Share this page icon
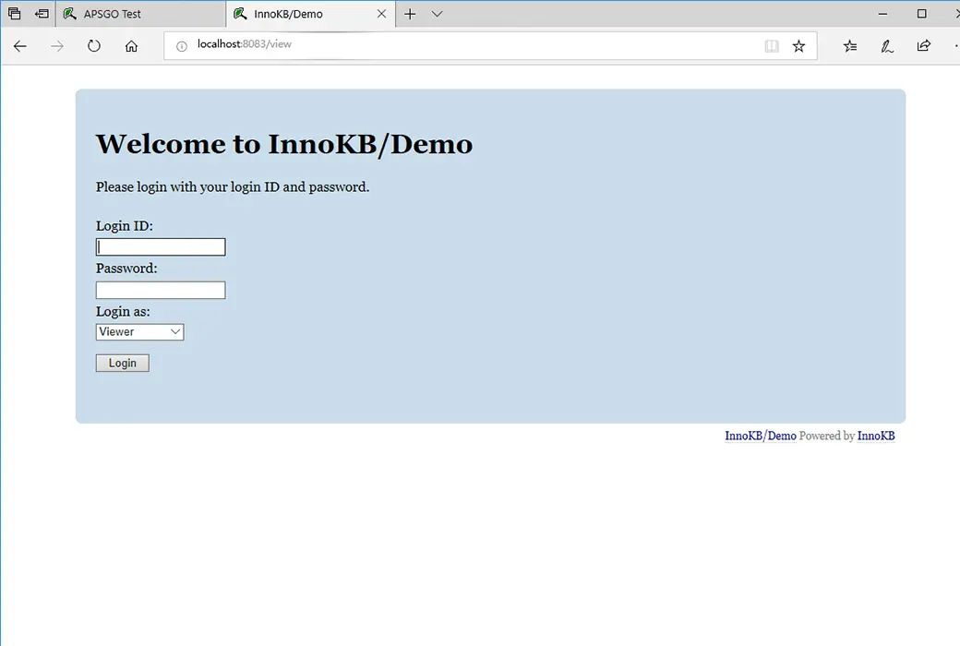Viewport: 960px width, 646px height. [x=923, y=46]
